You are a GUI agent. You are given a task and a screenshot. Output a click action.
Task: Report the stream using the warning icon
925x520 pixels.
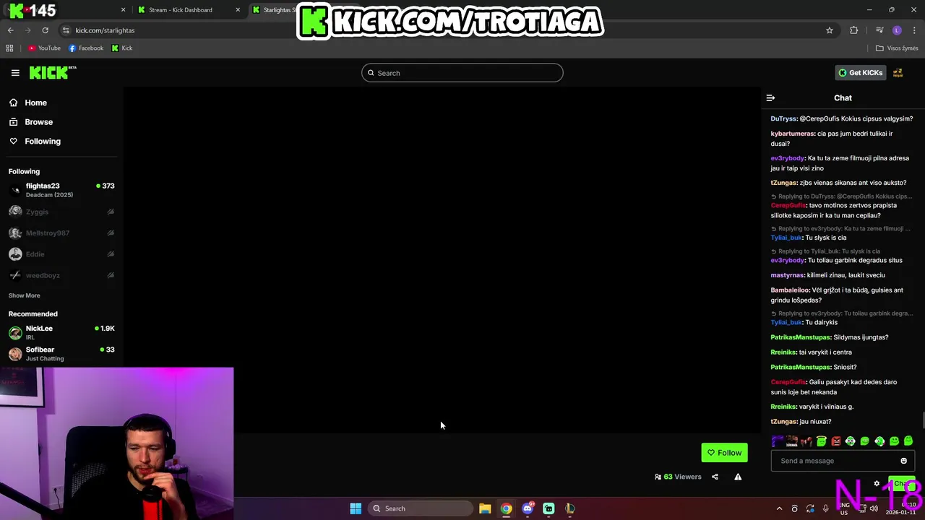[x=738, y=477]
